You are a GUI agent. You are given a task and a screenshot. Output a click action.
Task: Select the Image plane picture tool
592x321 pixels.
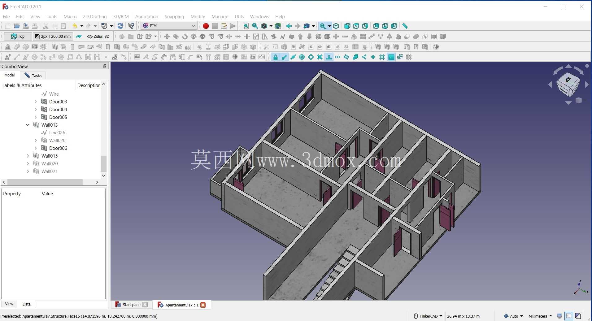[137, 57]
